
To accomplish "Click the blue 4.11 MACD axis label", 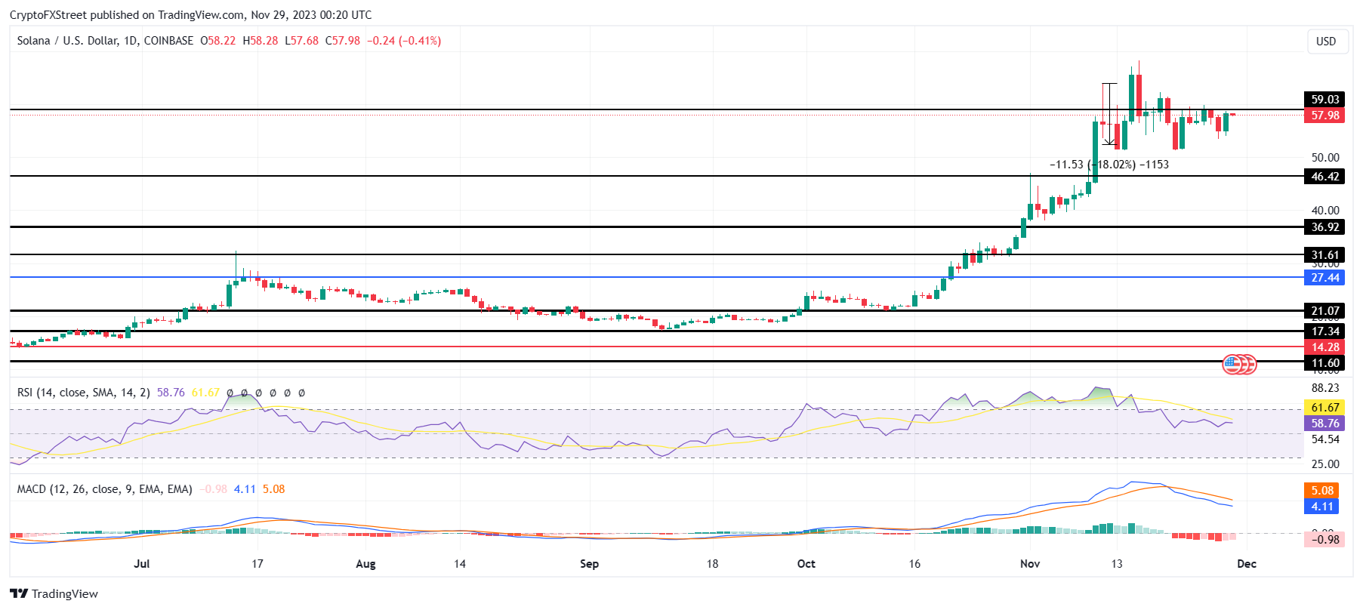I will [1321, 507].
